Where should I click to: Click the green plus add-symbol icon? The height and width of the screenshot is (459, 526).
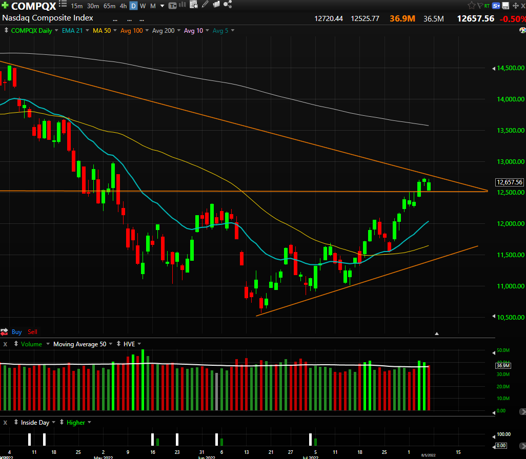click(x=5, y=5)
